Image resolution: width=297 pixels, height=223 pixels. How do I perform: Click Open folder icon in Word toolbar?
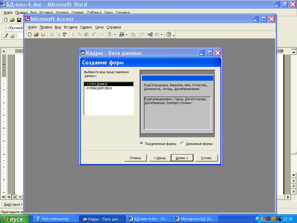click(12, 20)
